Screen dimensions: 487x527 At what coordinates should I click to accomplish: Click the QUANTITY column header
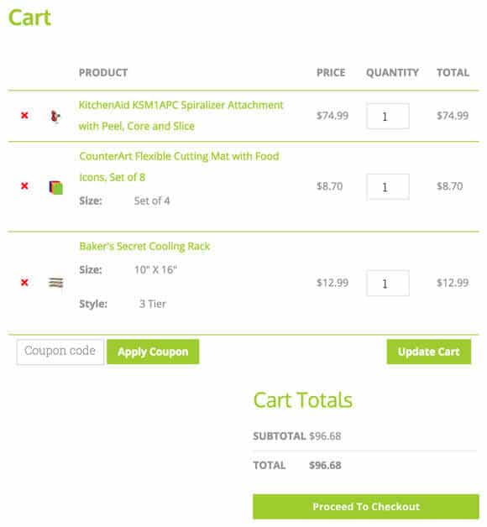point(392,73)
